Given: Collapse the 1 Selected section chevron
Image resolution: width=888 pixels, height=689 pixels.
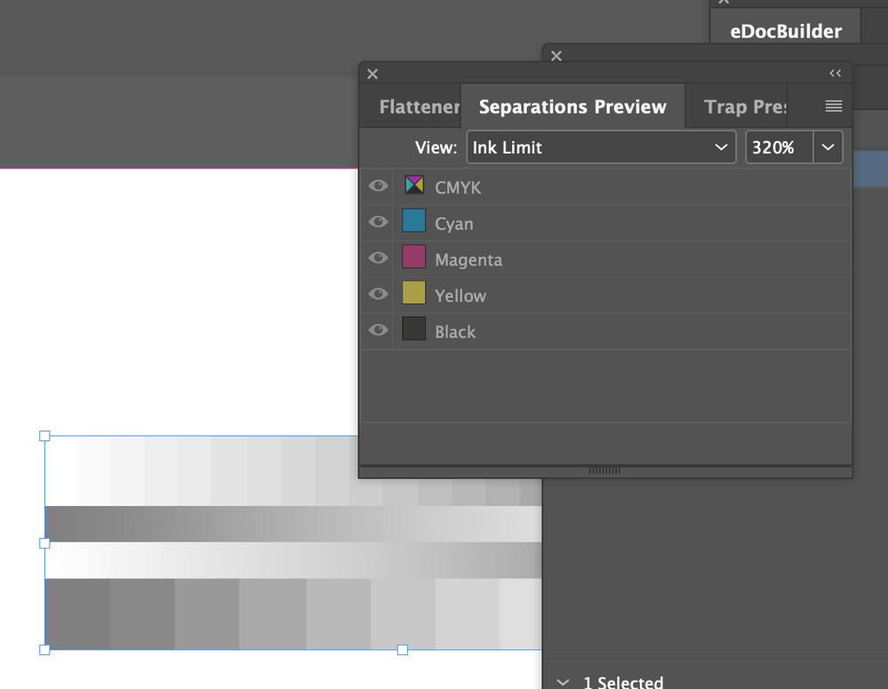Looking at the screenshot, I should coord(563,682).
